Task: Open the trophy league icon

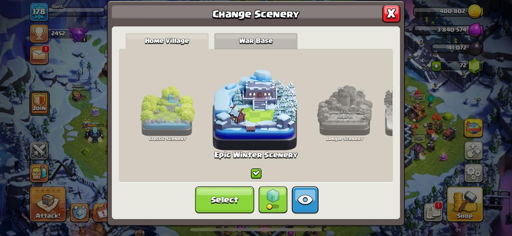Action: (x=39, y=33)
